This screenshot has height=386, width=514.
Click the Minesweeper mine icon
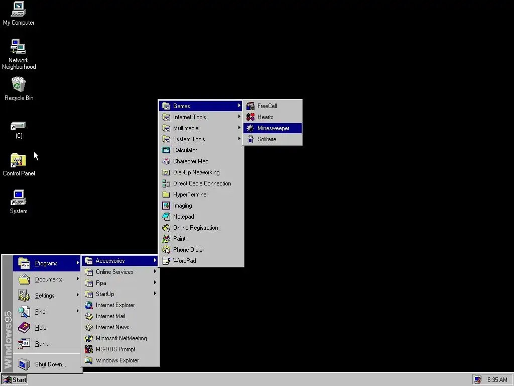click(x=250, y=128)
